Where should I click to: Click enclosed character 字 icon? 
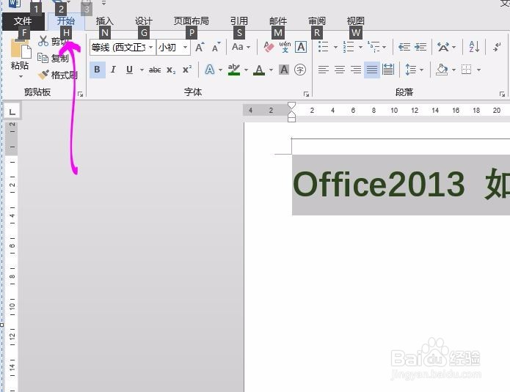300,70
